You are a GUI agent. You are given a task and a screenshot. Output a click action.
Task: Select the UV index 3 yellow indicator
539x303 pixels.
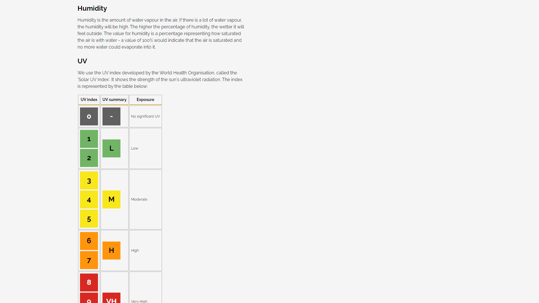pos(89,180)
